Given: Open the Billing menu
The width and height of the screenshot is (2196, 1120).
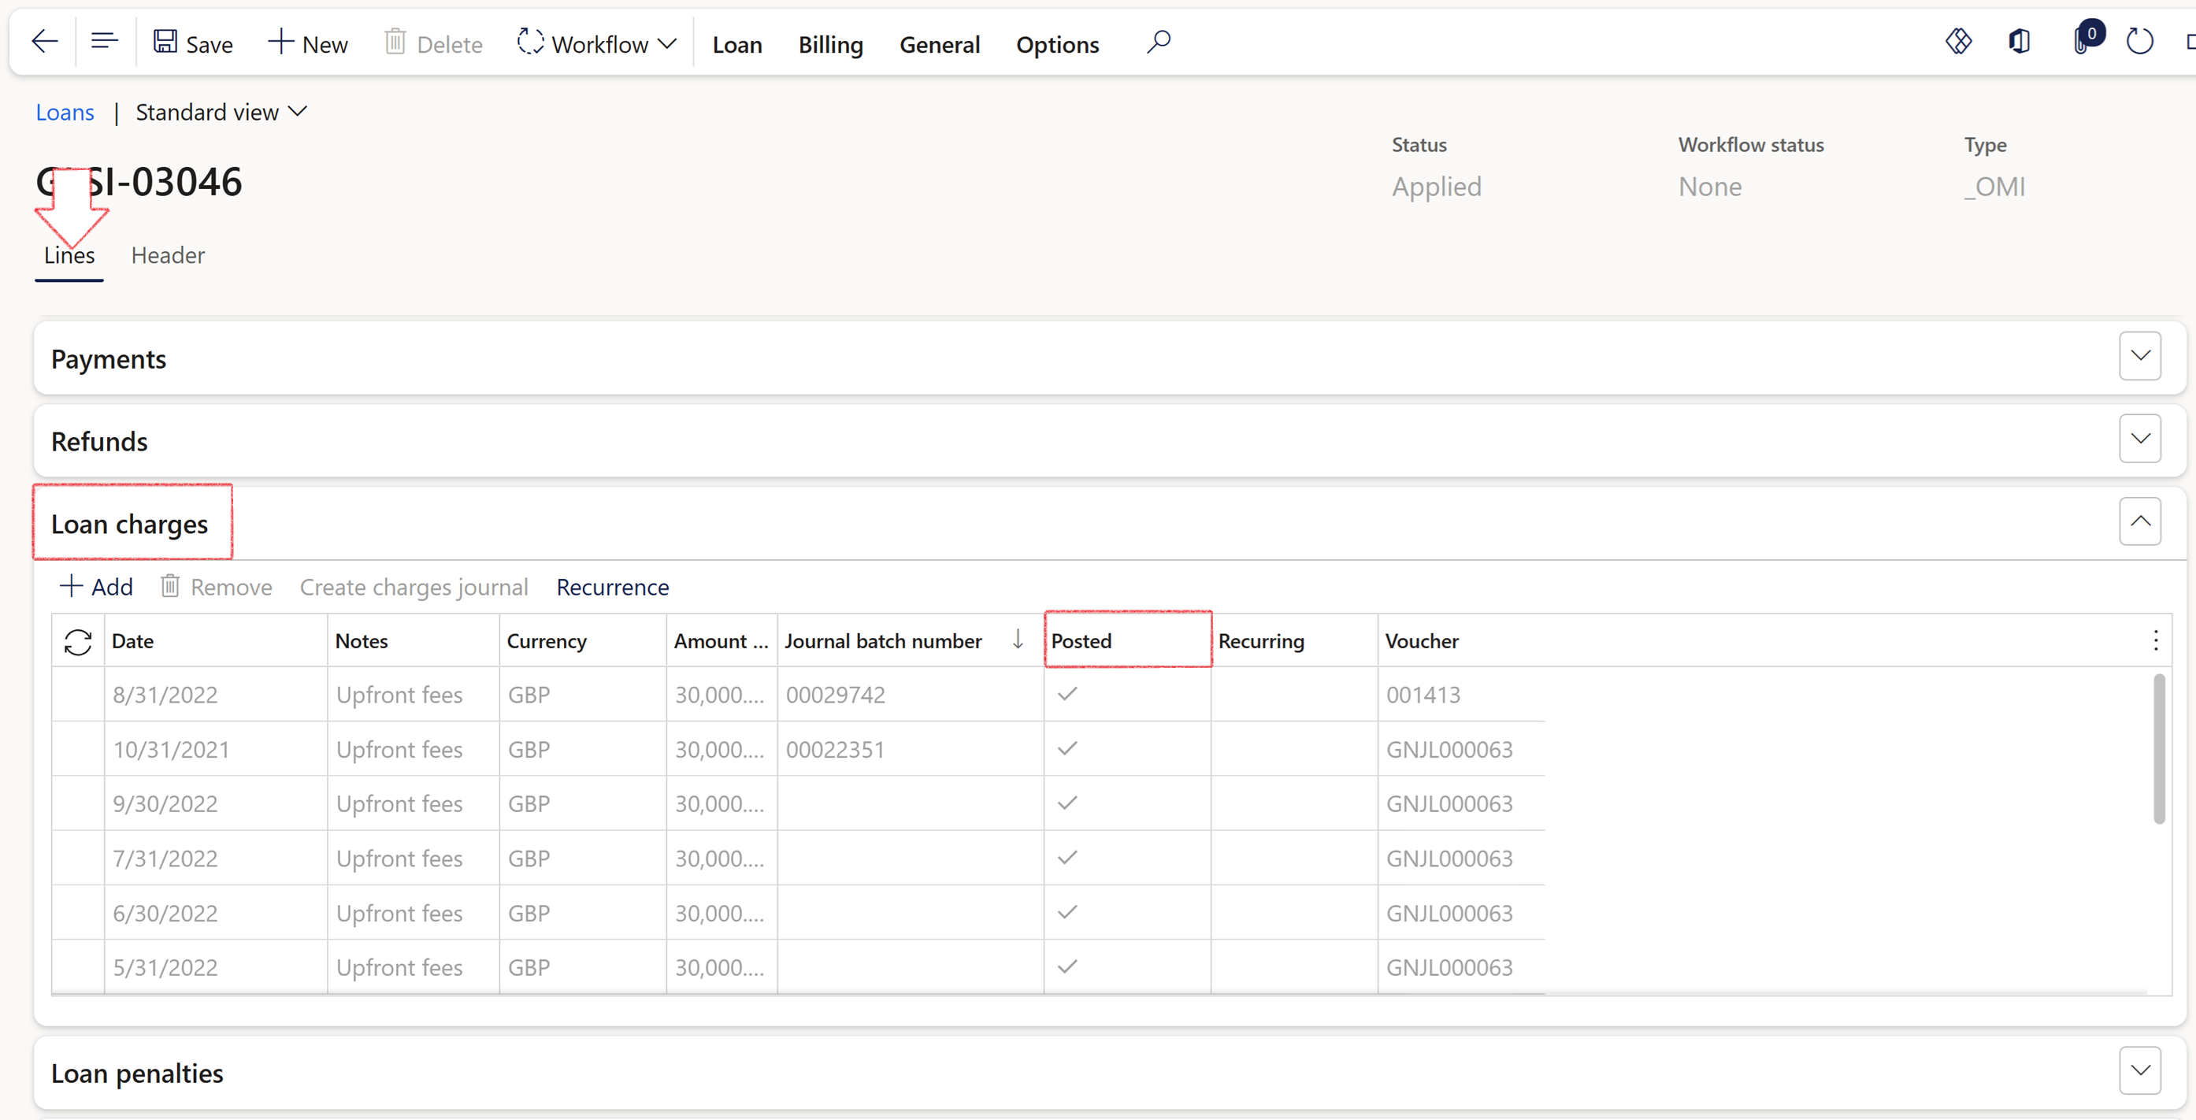Looking at the screenshot, I should 829,44.
